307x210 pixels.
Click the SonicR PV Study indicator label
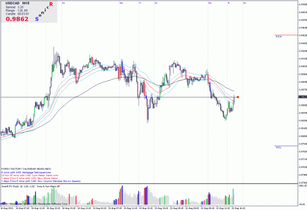[18, 187]
